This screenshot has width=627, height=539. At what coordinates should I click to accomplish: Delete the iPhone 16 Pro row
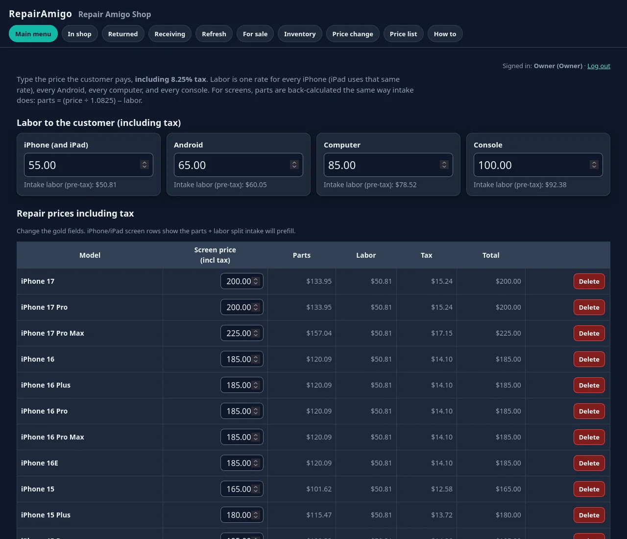589,411
